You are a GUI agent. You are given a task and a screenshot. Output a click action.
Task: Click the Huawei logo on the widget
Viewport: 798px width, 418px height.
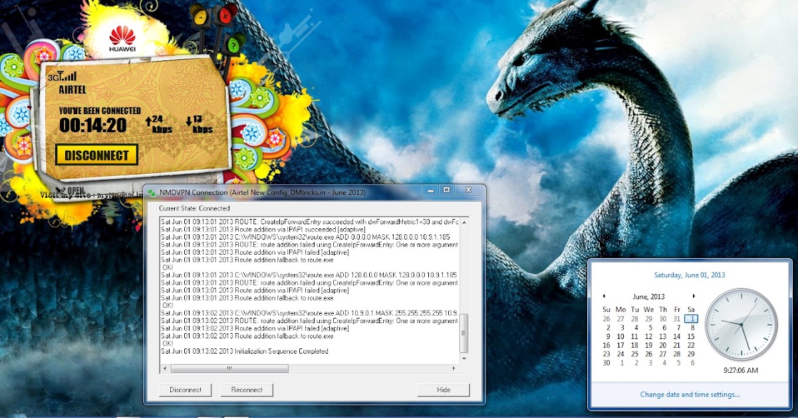click(x=122, y=38)
